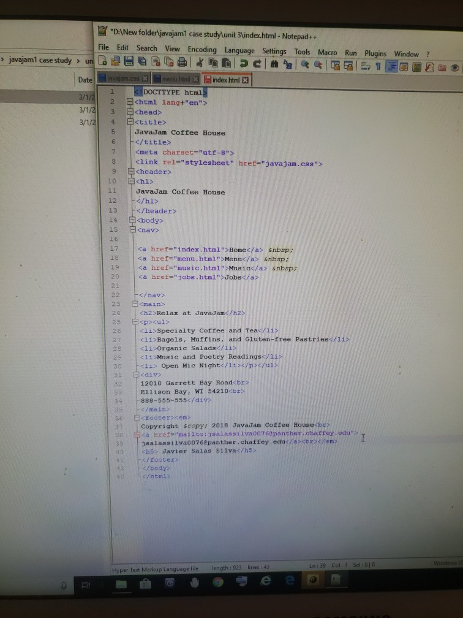
Task: Click the text 'JavaJam Coffee House' on line 5
Action: coord(180,133)
